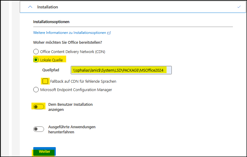This screenshot has width=247, height=157.
Task: Click the 'Installationsoptionen' heading text
Action: coord(51,22)
